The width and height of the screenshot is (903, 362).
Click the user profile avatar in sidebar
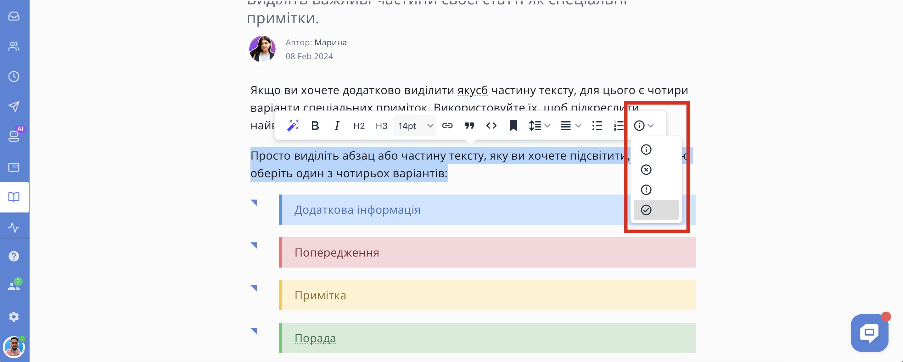13,347
